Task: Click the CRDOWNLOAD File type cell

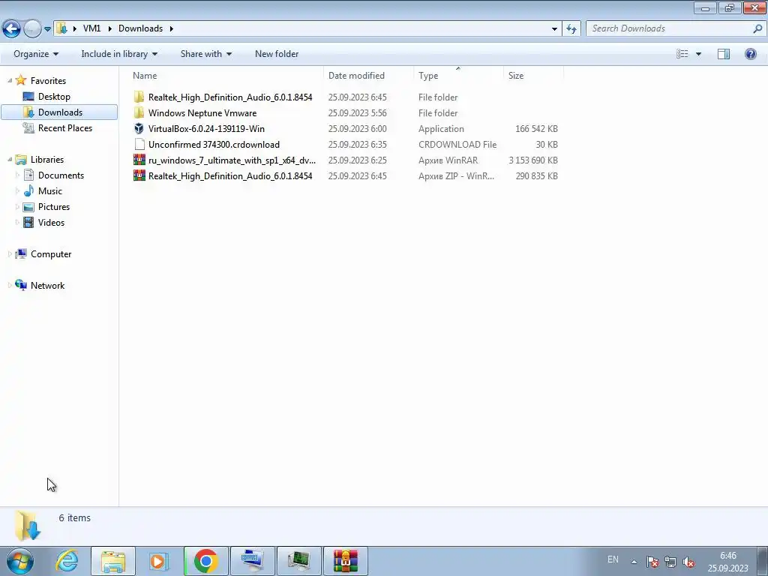Action: pos(457,145)
